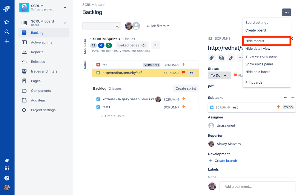Click the VERSION 1 label on tet
This screenshot has height=195, width=298.
[x=151, y=65]
